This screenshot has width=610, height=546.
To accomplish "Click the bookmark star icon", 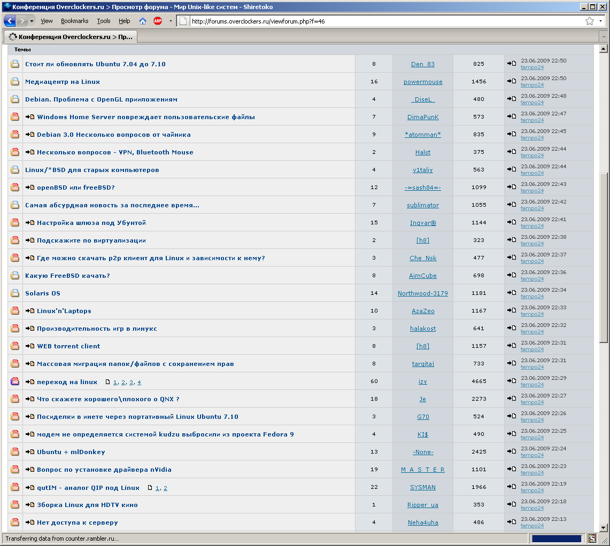I will pyautogui.click(x=589, y=21).
